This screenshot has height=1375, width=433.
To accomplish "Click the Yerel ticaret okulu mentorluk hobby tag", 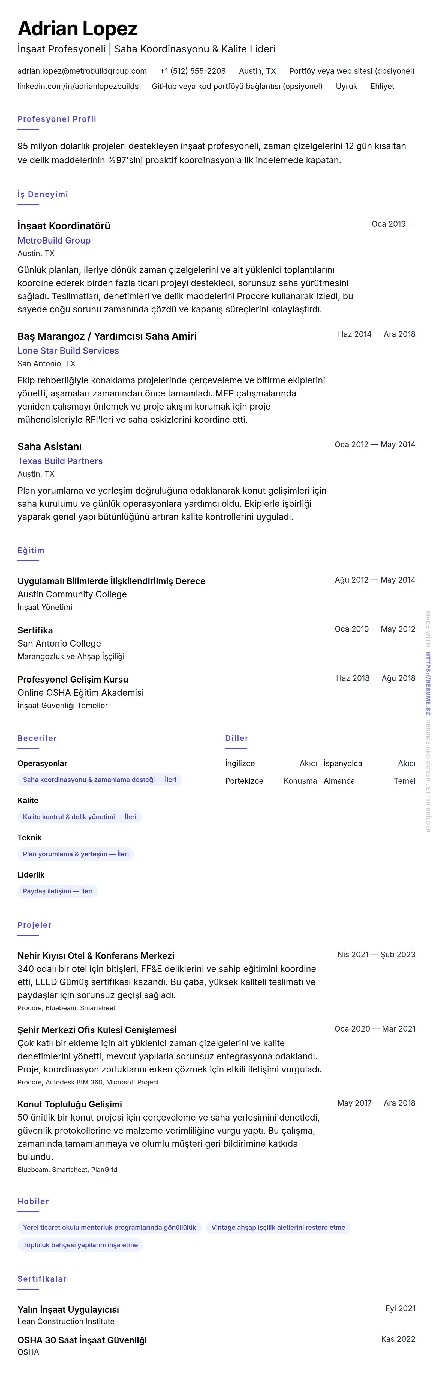I will coord(109,1228).
